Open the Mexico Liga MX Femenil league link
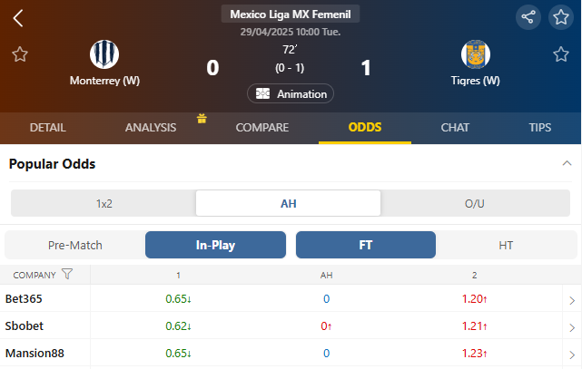Image resolution: width=582 pixels, height=369 pixels. click(x=291, y=15)
